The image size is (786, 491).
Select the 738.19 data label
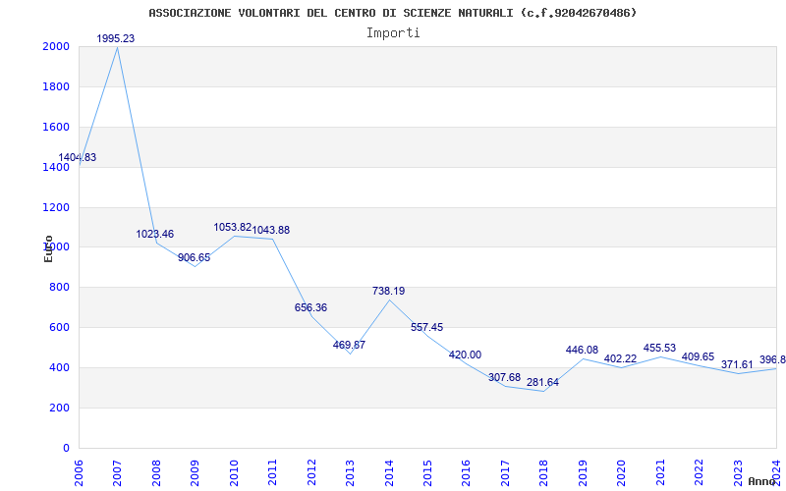click(x=388, y=291)
